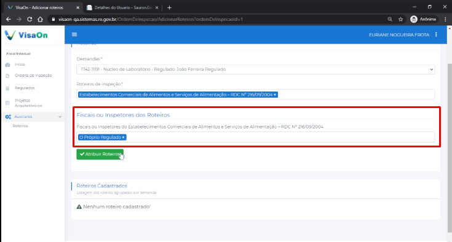Close the Detalhes do Usuario tab
Image resolution: width=452 pixels, height=242 pixels.
(x=157, y=8)
